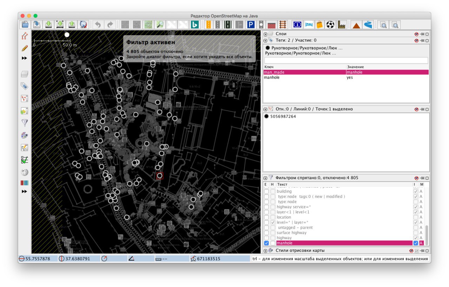Choose the orange road preset icon
Viewport: 449px width, 287px height.
click(208, 25)
